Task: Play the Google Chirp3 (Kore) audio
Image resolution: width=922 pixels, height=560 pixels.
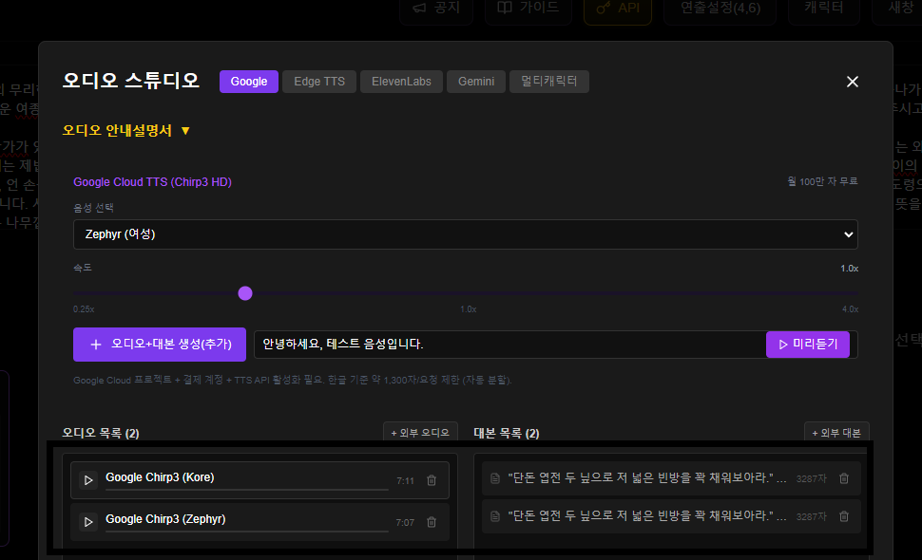Action: click(88, 480)
